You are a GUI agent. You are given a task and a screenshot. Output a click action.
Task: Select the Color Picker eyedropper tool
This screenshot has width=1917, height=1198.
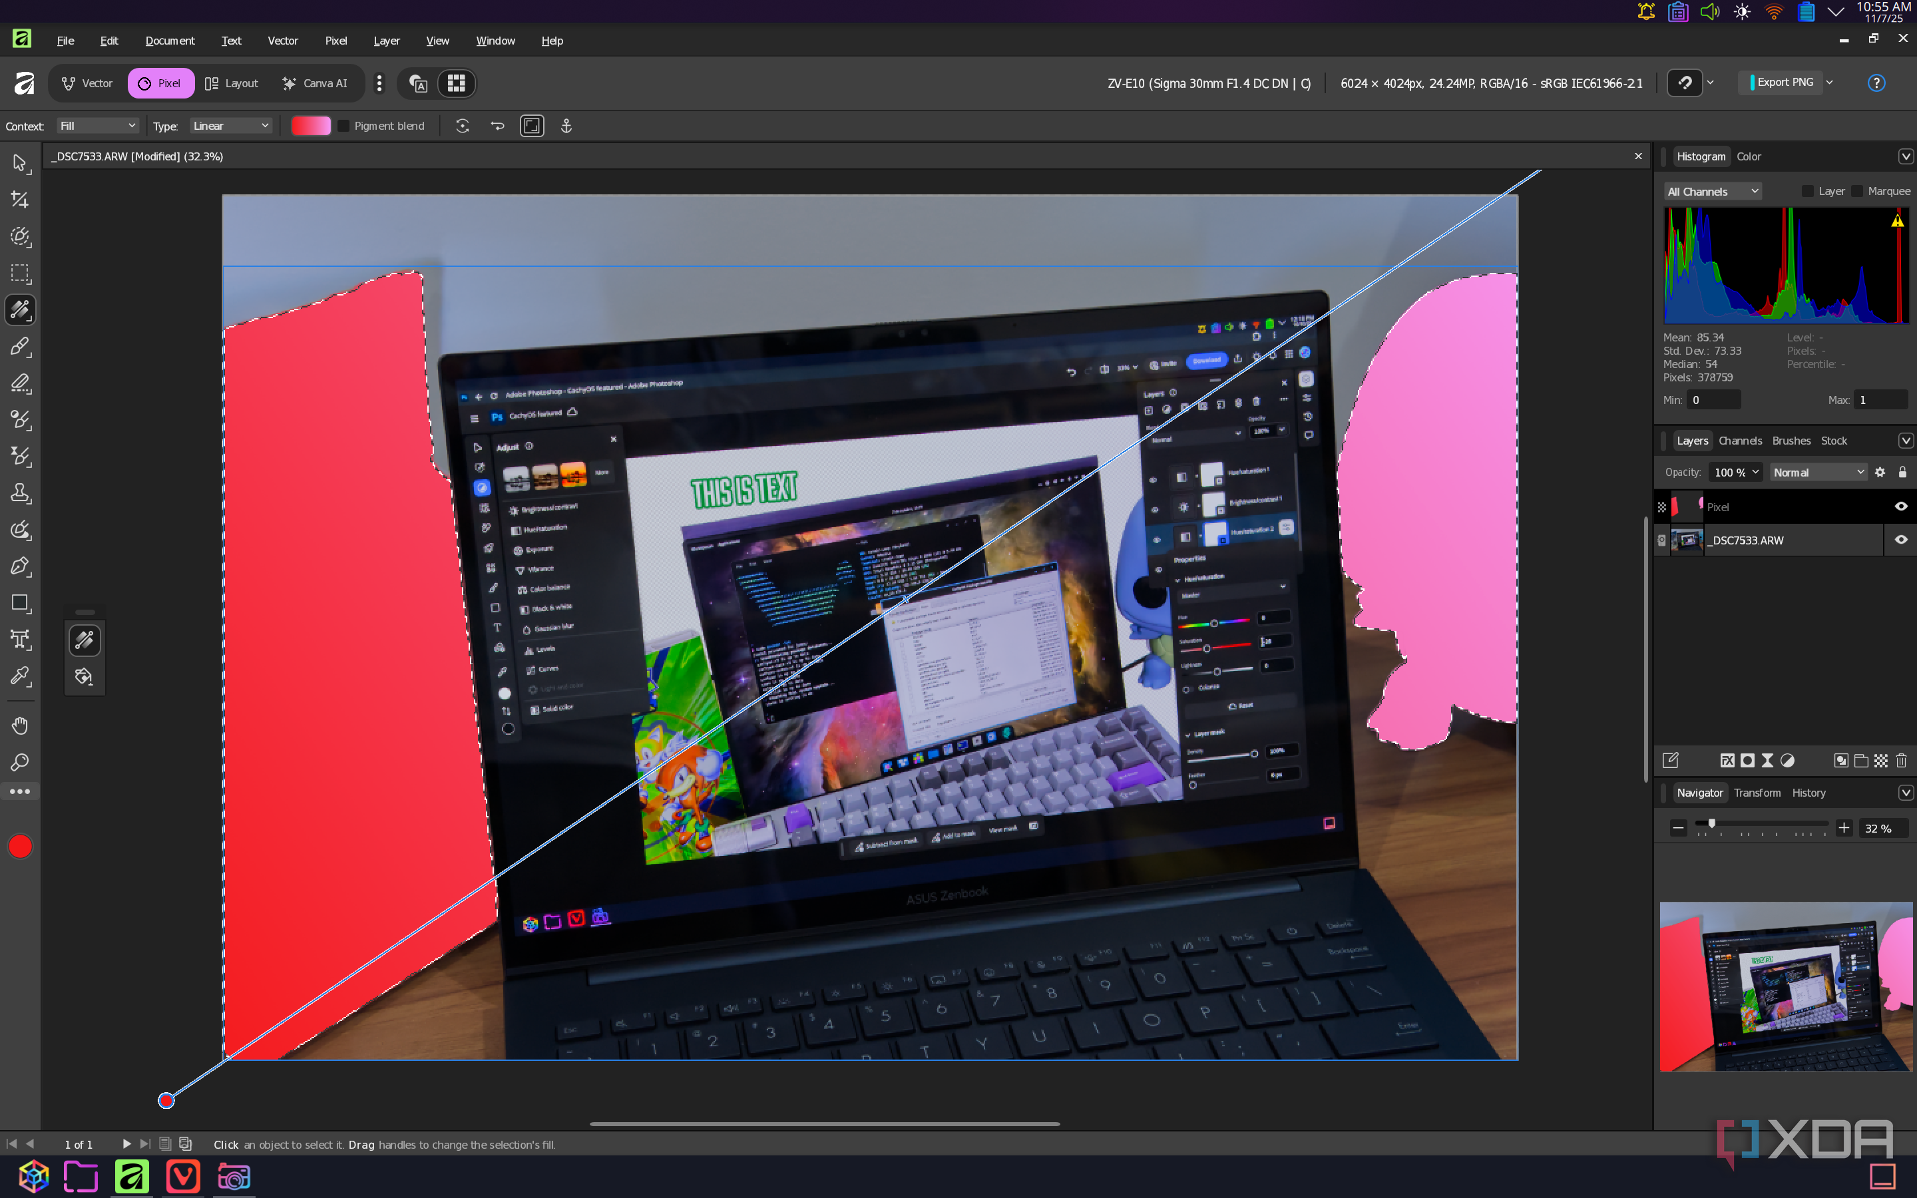pos(20,676)
